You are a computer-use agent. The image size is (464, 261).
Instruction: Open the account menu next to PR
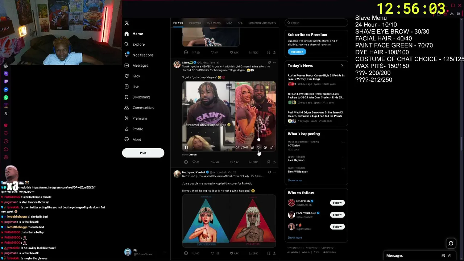pos(165,252)
